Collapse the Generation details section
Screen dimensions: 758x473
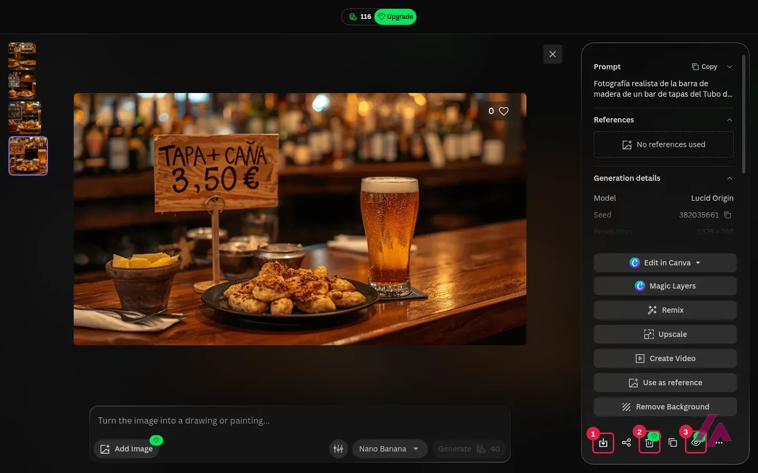730,178
